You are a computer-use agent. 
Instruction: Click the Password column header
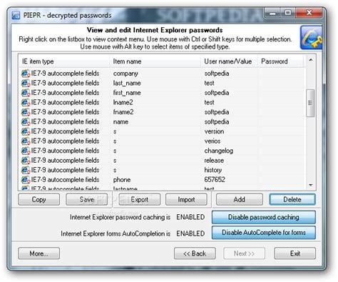[281, 61]
